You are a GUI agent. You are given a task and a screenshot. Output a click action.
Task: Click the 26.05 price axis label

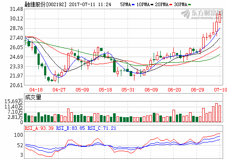point(17,47)
